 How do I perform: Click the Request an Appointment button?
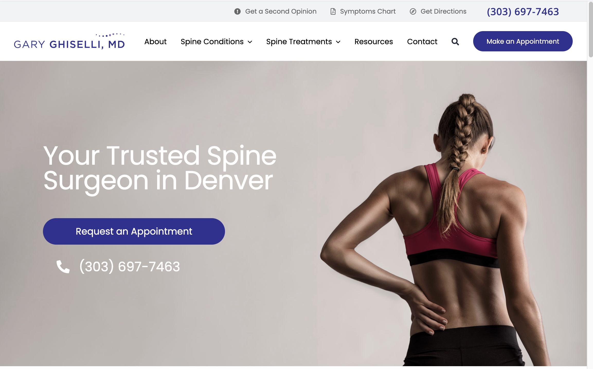coord(134,231)
